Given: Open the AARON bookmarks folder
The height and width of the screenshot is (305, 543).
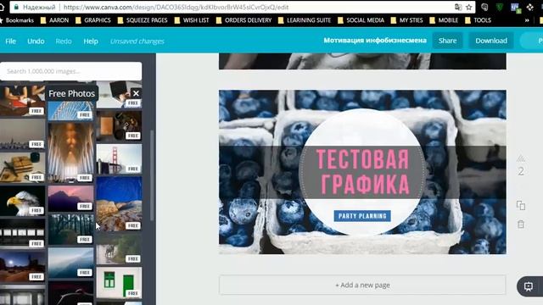Looking at the screenshot, I should pyautogui.click(x=54, y=20).
